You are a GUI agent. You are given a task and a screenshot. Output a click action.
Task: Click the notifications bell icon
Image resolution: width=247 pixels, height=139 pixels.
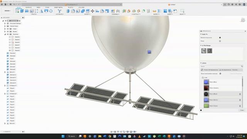click(236, 5)
